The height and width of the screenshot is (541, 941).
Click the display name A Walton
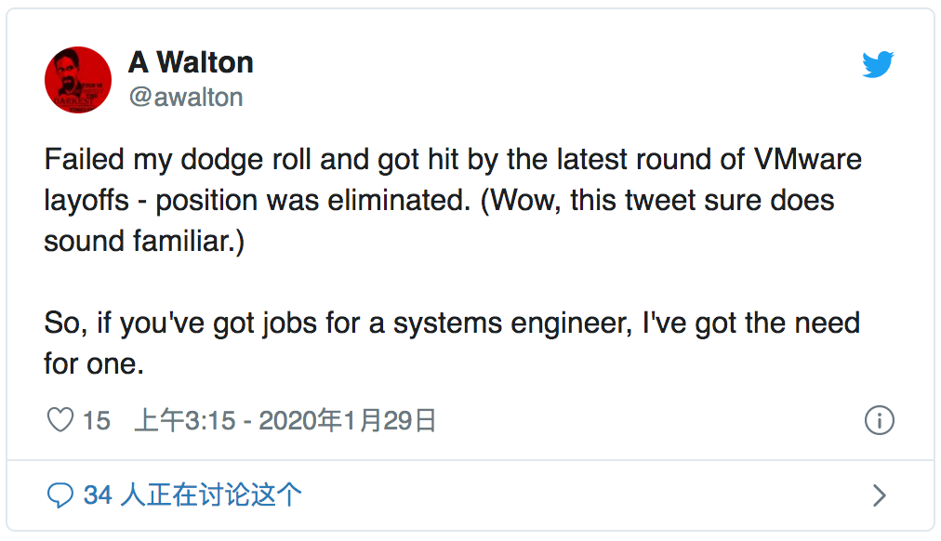[191, 62]
